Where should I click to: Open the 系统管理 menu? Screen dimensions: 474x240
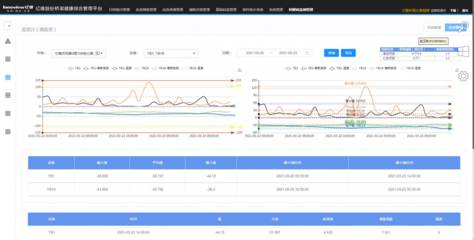point(276,10)
